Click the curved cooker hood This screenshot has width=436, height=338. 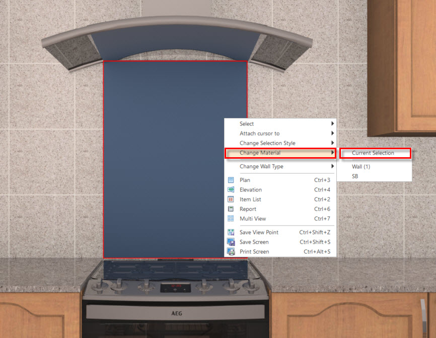177,42
